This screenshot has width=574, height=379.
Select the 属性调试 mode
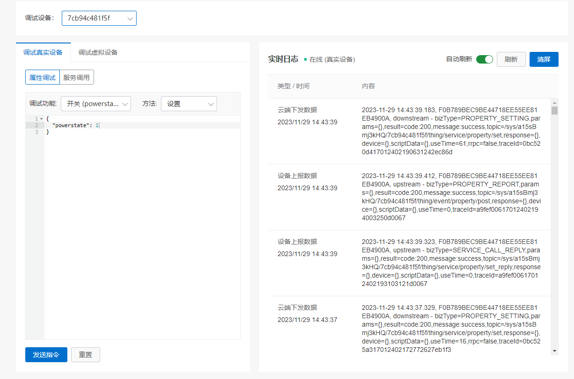tap(43, 78)
